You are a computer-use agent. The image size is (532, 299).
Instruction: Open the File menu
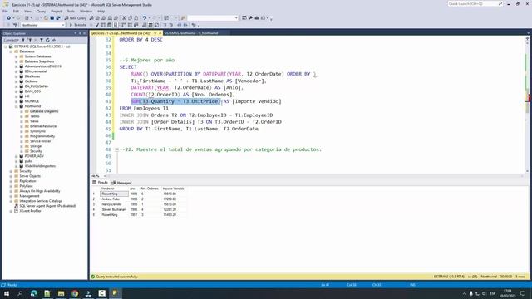pyautogui.click(x=5, y=11)
